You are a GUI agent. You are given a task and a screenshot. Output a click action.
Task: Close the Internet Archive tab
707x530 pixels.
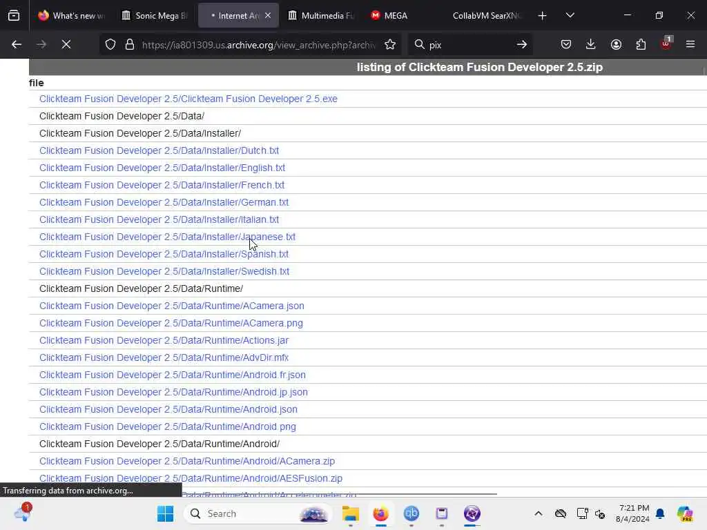tap(268, 15)
